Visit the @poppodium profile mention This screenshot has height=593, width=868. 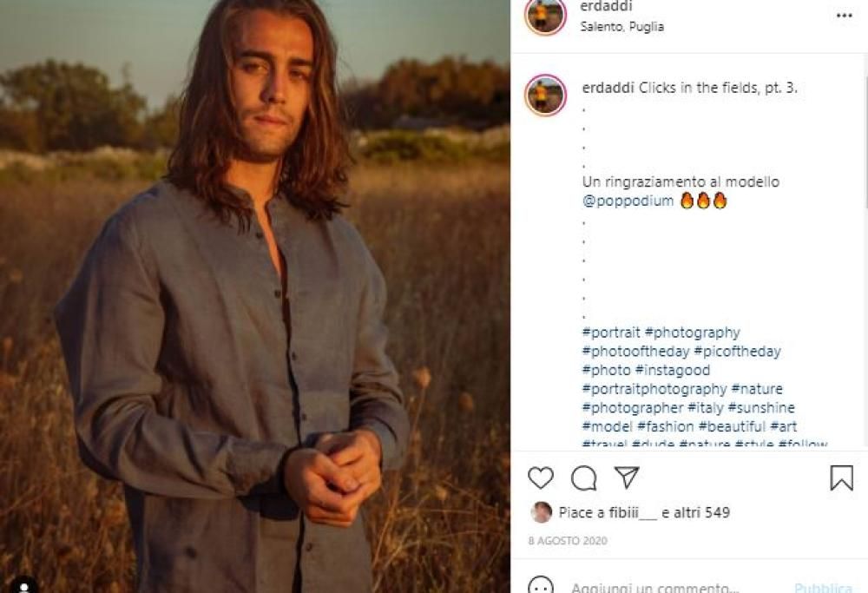coord(628,201)
